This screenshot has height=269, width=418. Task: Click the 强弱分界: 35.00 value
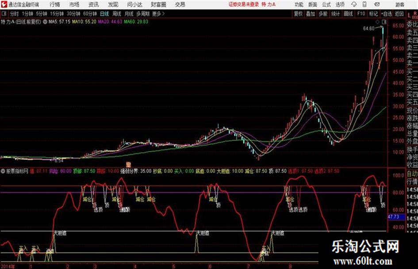coord(136,171)
